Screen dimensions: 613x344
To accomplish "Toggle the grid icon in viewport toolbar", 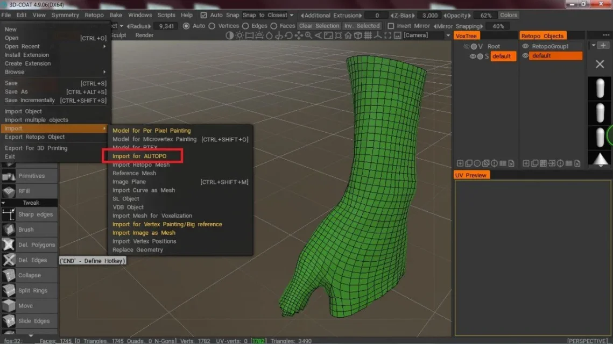I will (x=368, y=35).
